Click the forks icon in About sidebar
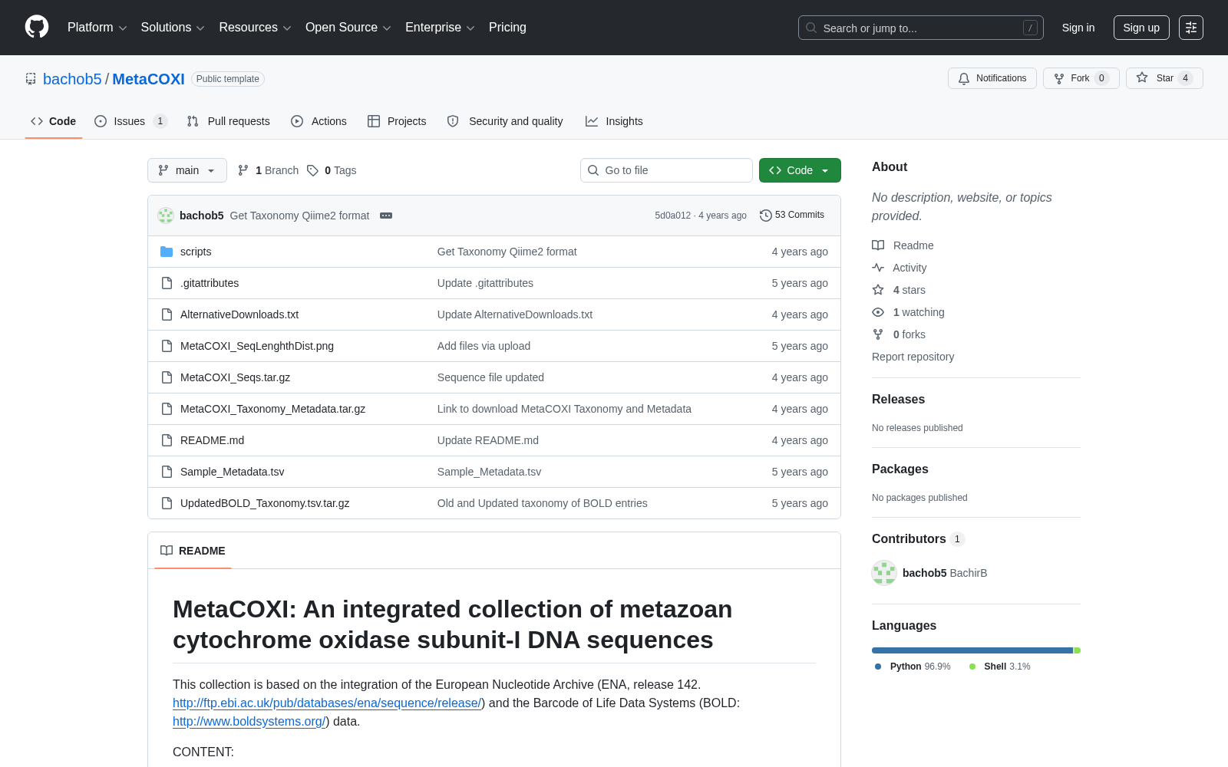The image size is (1228, 767). [878, 334]
